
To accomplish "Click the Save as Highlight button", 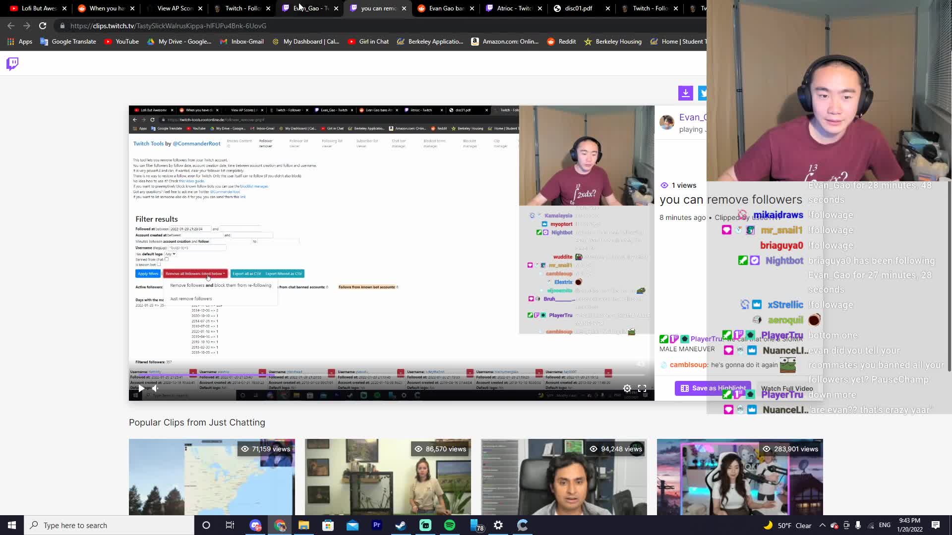I will coord(713,388).
